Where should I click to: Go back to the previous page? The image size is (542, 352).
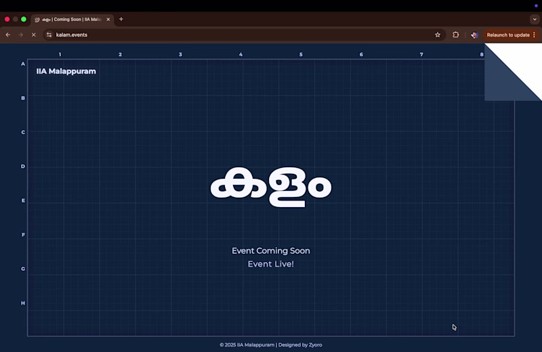pos(8,35)
